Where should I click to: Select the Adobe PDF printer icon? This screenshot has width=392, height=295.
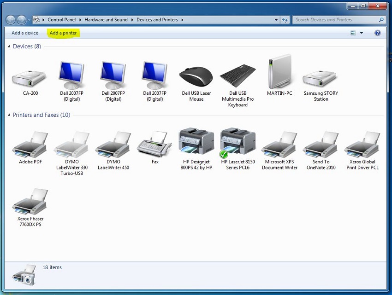click(x=30, y=145)
